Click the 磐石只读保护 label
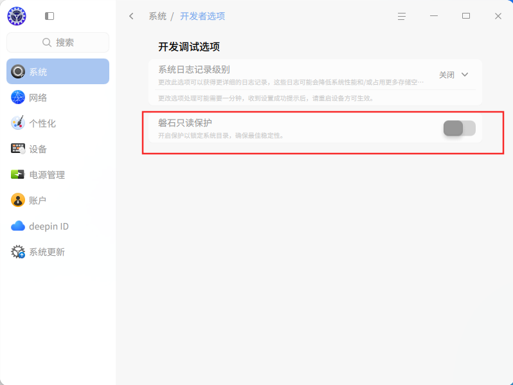The width and height of the screenshot is (513, 385). click(x=185, y=123)
